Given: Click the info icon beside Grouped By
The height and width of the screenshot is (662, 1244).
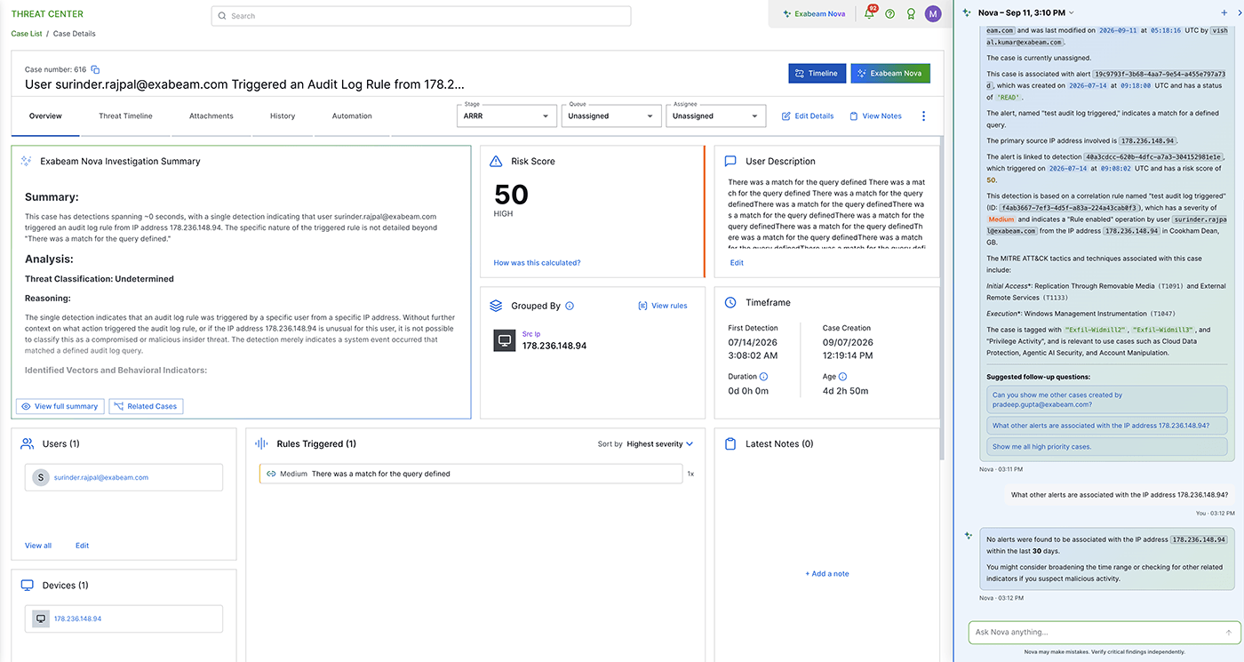Looking at the screenshot, I should pyautogui.click(x=570, y=306).
